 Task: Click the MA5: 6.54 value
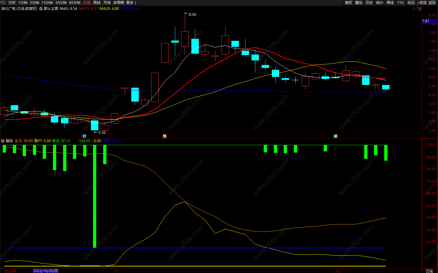[x=68, y=9]
